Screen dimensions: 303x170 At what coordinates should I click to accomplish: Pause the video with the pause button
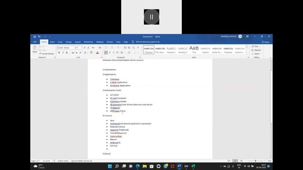point(151,17)
